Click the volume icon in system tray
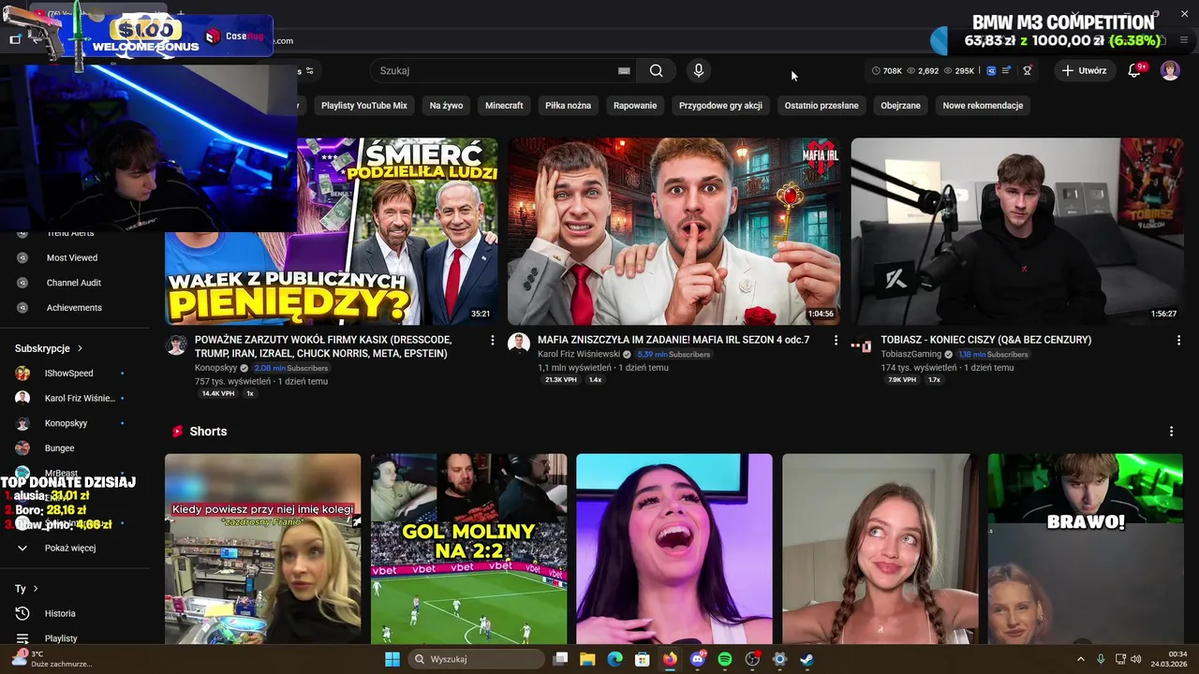 pyautogui.click(x=1135, y=659)
